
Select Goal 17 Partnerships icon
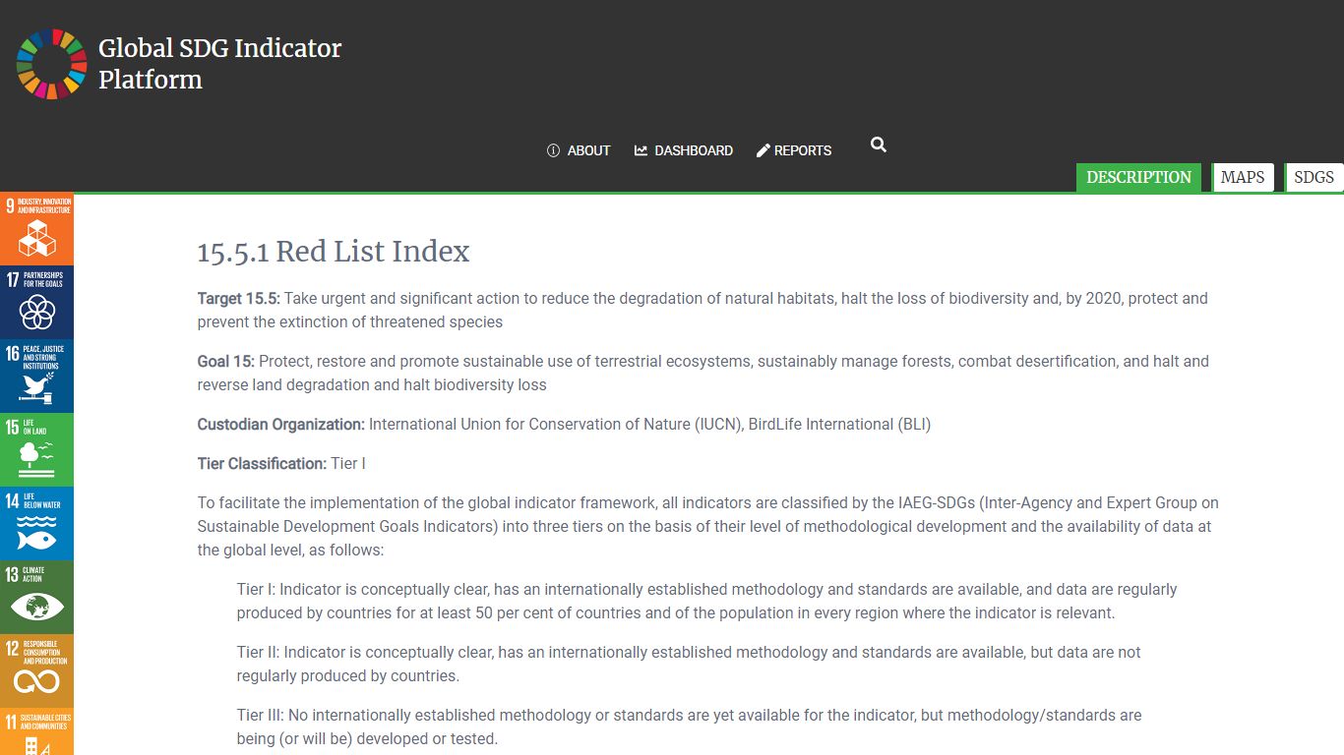click(x=36, y=303)
